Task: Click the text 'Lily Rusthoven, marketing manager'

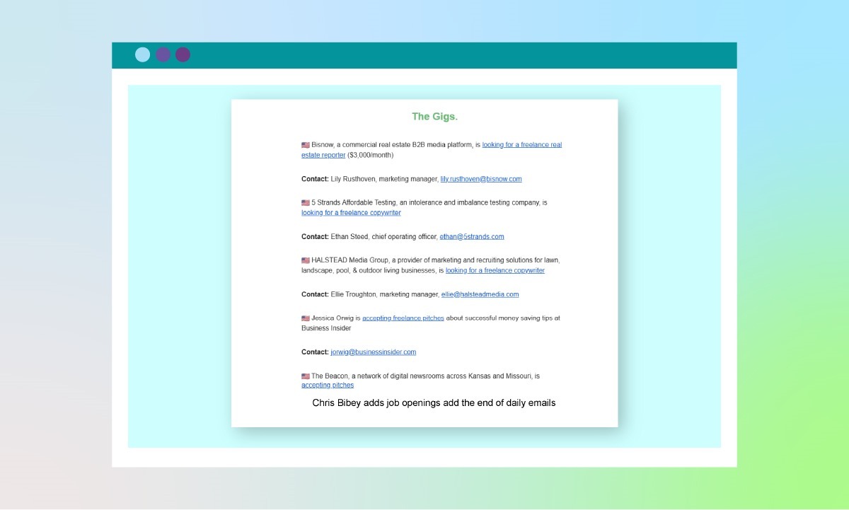Action: pyautogui.click(x=384, y=179)
